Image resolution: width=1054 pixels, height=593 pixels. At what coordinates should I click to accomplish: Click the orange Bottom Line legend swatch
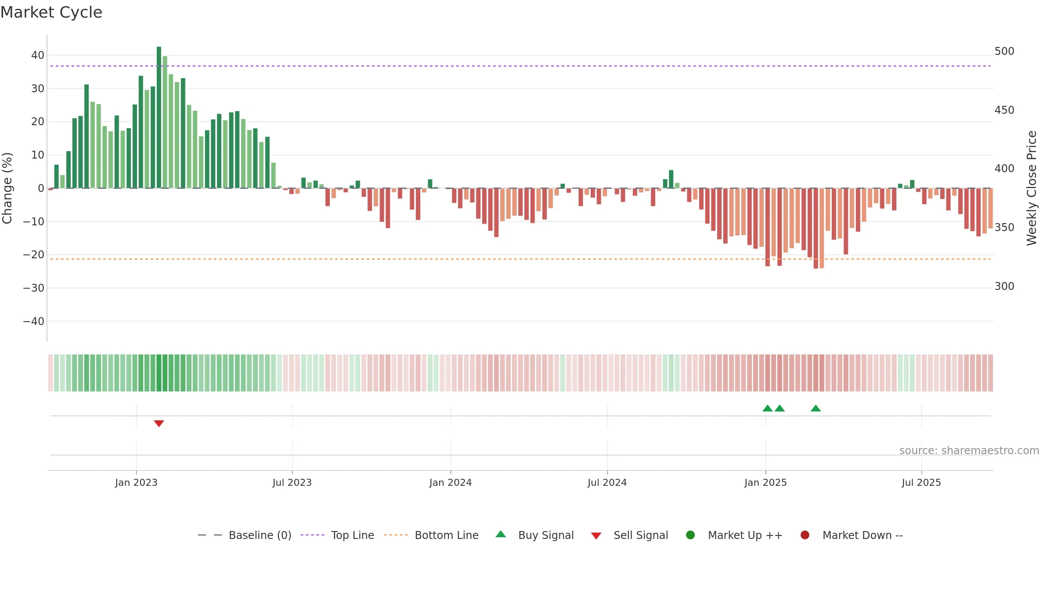click(396, 535)
